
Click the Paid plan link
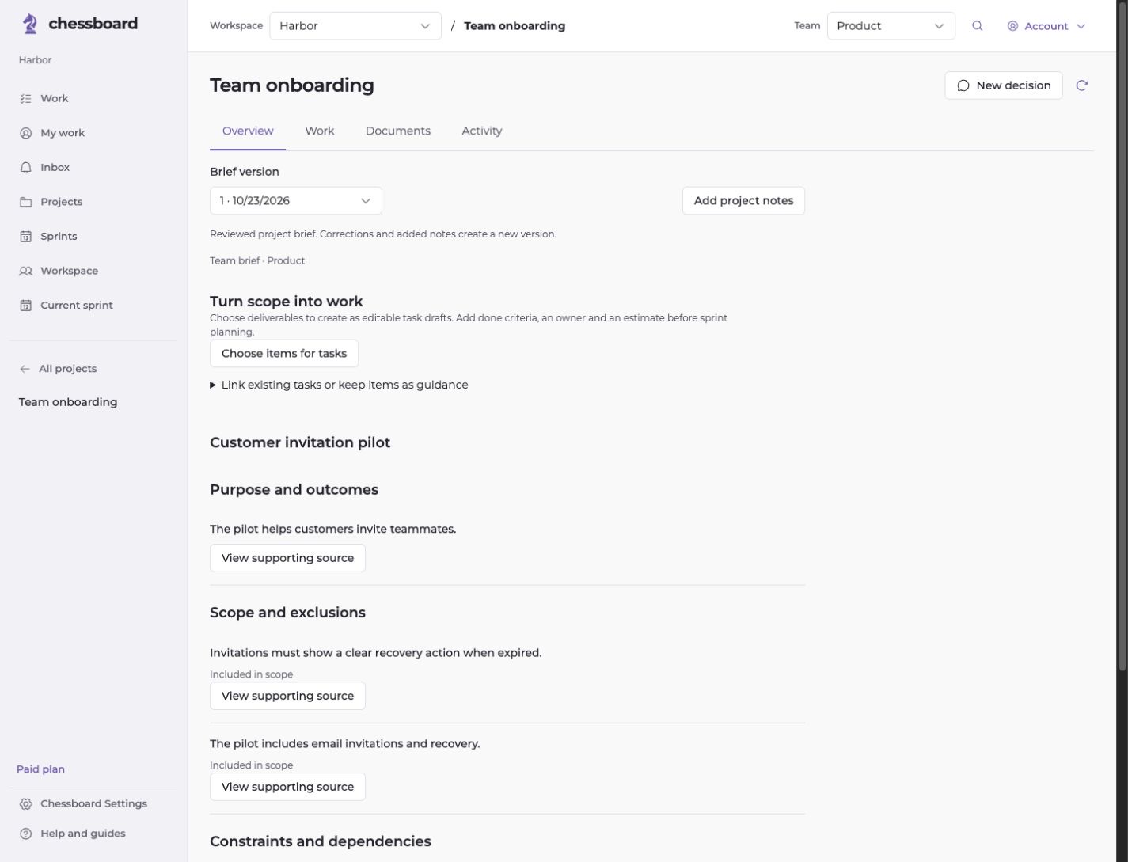click(x=40, y=769)
